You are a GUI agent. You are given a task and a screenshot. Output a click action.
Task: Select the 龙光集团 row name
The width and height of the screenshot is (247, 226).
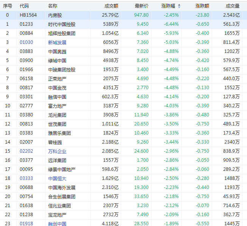[57, 115]
